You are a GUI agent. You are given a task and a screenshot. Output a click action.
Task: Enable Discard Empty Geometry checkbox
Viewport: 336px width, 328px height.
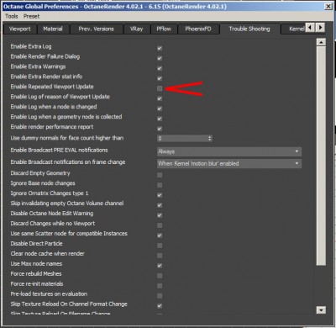coord(160,175)
